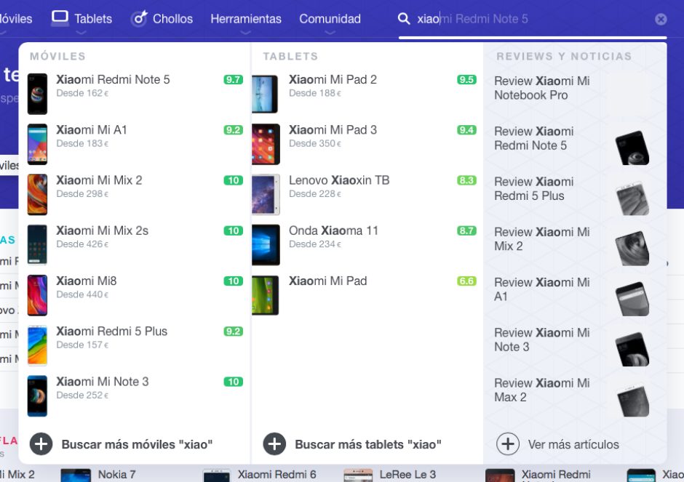Viewport: 684px width, 482px height.
Task: Select Lenovo Xiaoxin TB tablet result
Action: tap(365, 194)
